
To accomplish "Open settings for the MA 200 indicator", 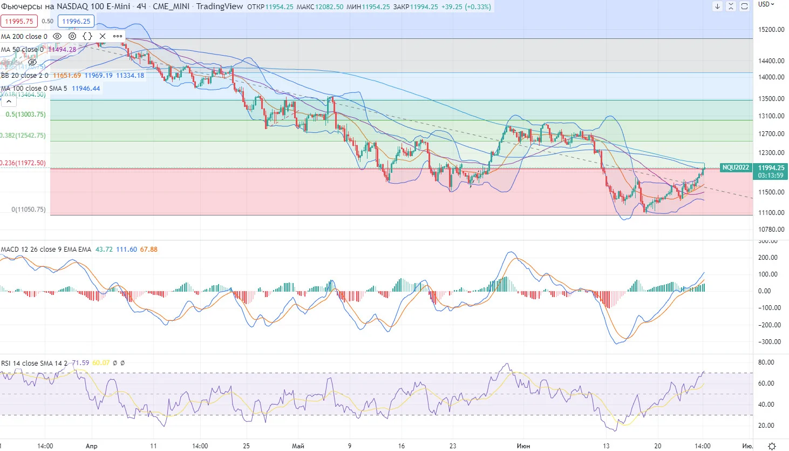I will (72, 36).
